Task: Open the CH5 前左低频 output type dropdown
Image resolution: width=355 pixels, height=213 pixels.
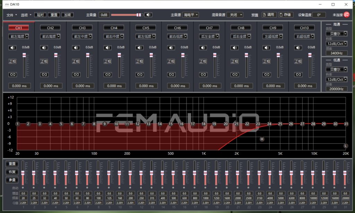Action: pyautogui.click(x=146, y=36)
